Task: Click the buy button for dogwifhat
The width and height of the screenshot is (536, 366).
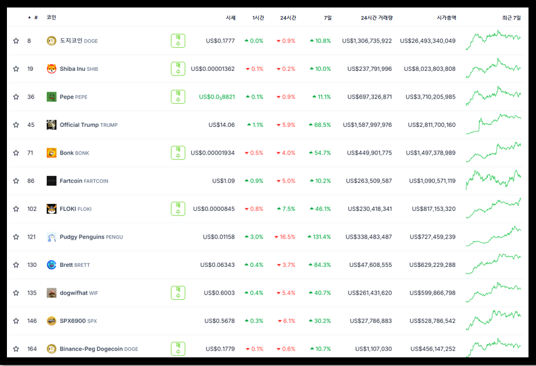Action: 178,293
